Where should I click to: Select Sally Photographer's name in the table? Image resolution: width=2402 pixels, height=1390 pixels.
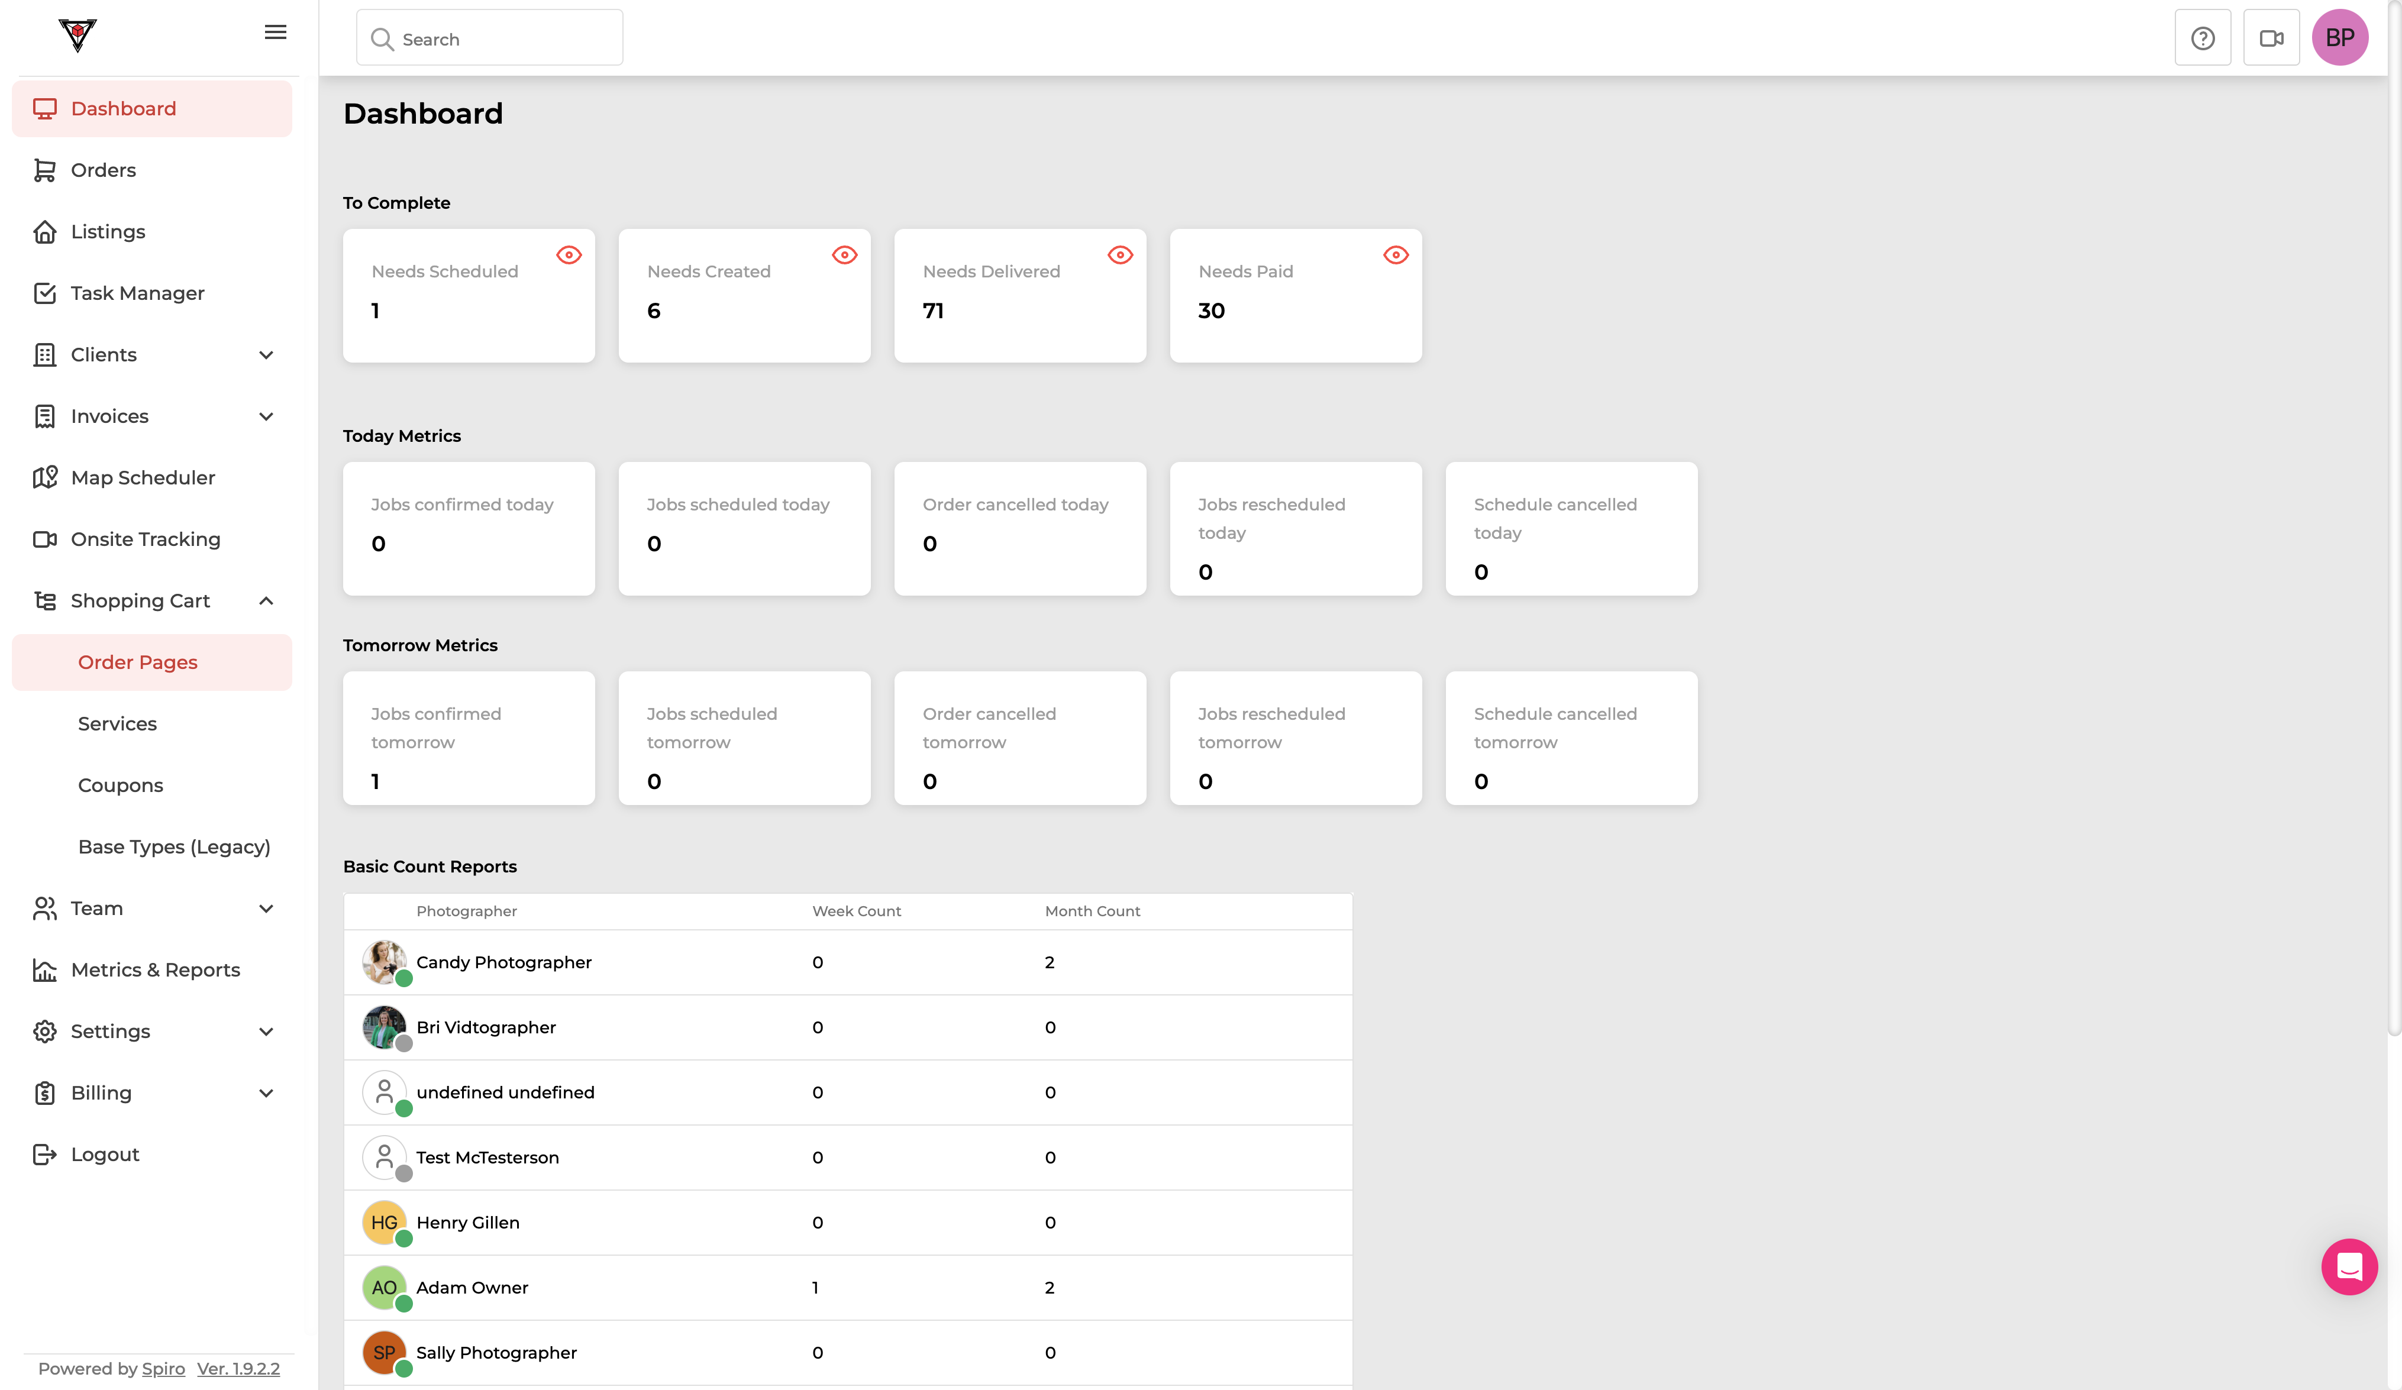[496, 1352]
